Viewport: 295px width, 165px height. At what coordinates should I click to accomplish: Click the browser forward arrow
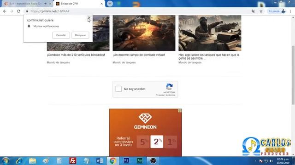click(x=12, y=11)
